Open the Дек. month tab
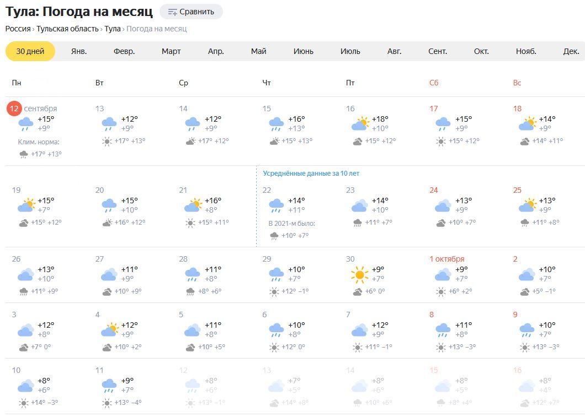This screenshot has width=585, height=417. [x=571, y=51]
